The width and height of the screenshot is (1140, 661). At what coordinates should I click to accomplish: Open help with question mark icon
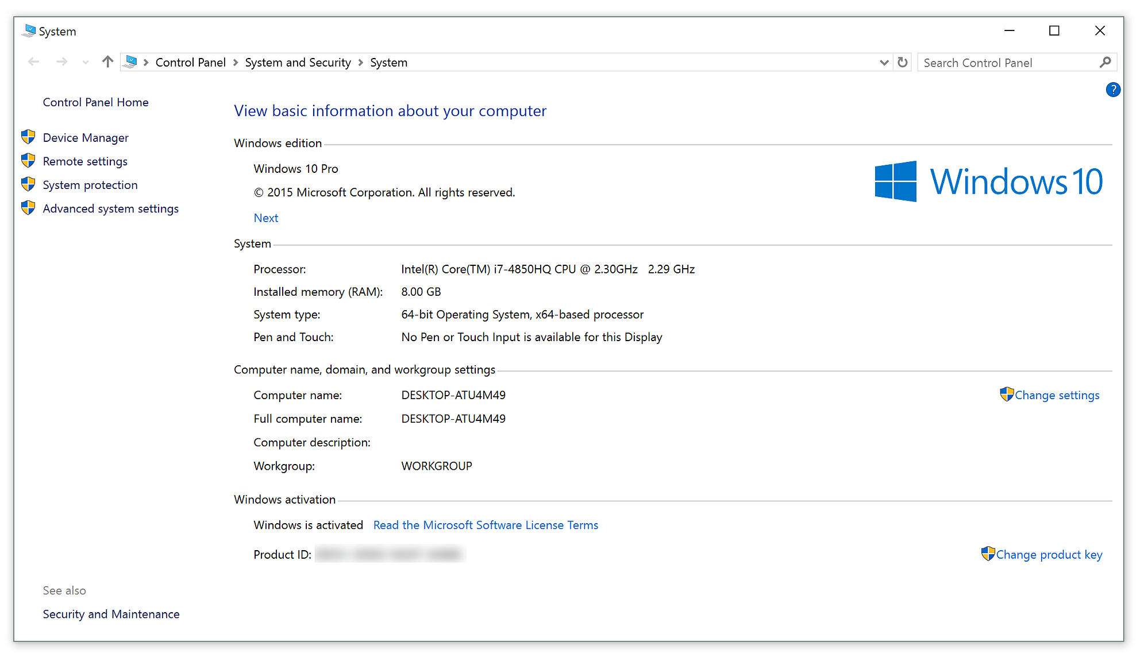pos(1113,90)
